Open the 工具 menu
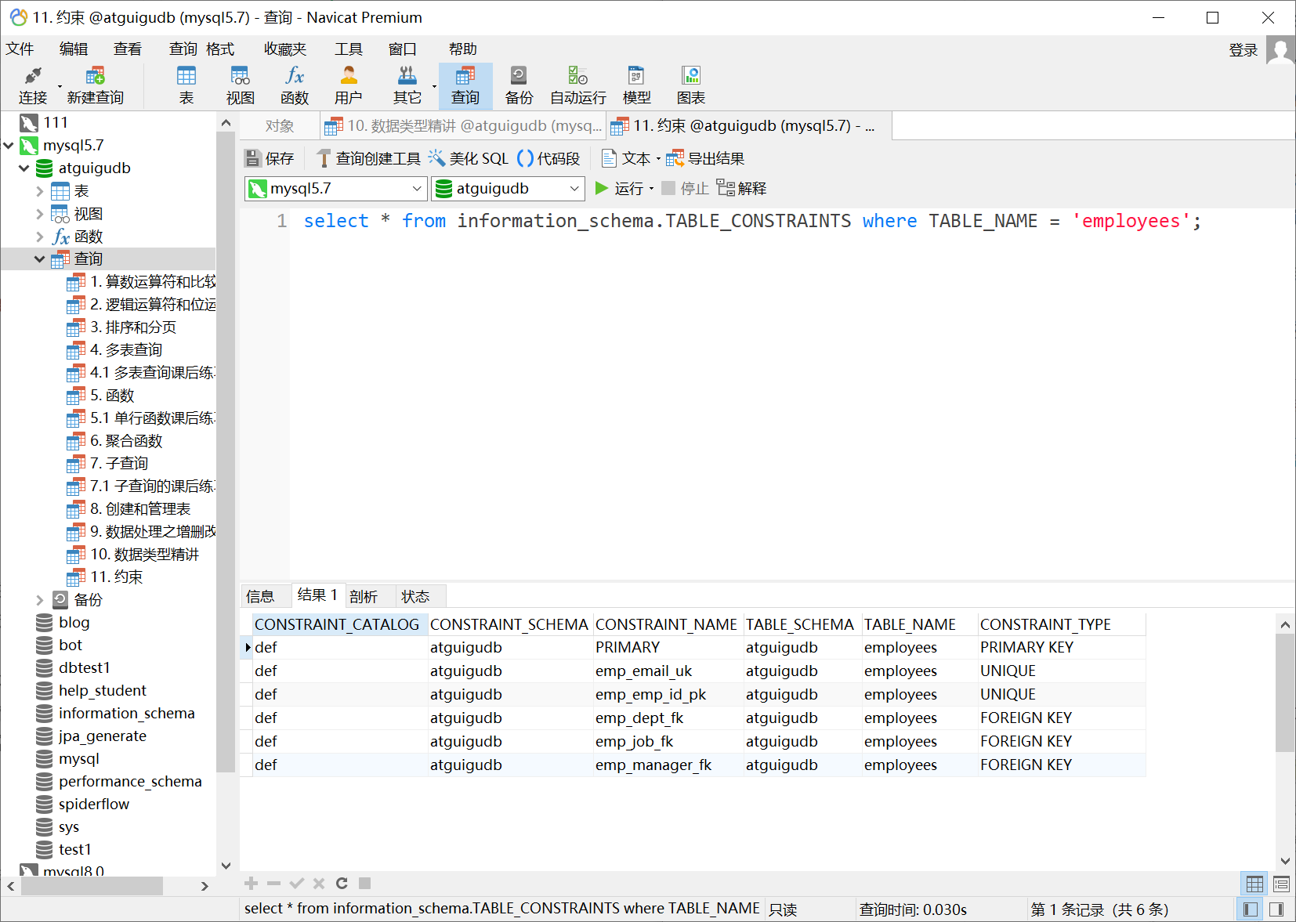The width and height of the screenshot is (1296, 922). click(x=349, y=49)
